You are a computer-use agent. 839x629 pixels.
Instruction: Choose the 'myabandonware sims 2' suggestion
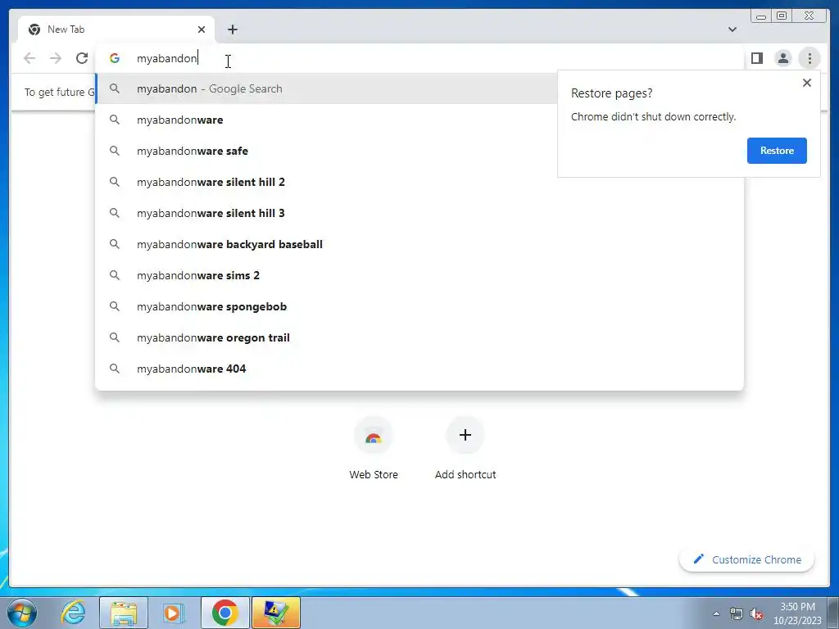[x=419, y=275]
